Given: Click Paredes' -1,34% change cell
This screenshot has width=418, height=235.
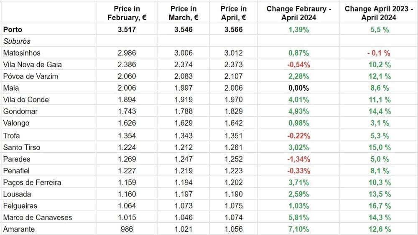Looking at the screenshot, I should [298, 159].
